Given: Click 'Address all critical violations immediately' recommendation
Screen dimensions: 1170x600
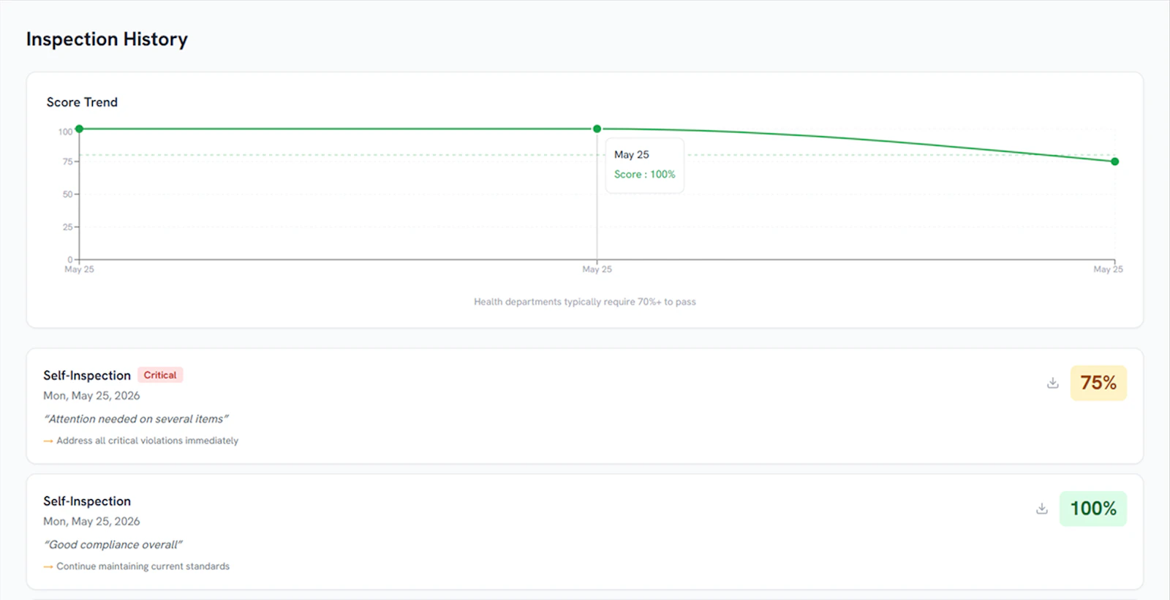Looking at the screenshot, I should click(x=147, y=441).
